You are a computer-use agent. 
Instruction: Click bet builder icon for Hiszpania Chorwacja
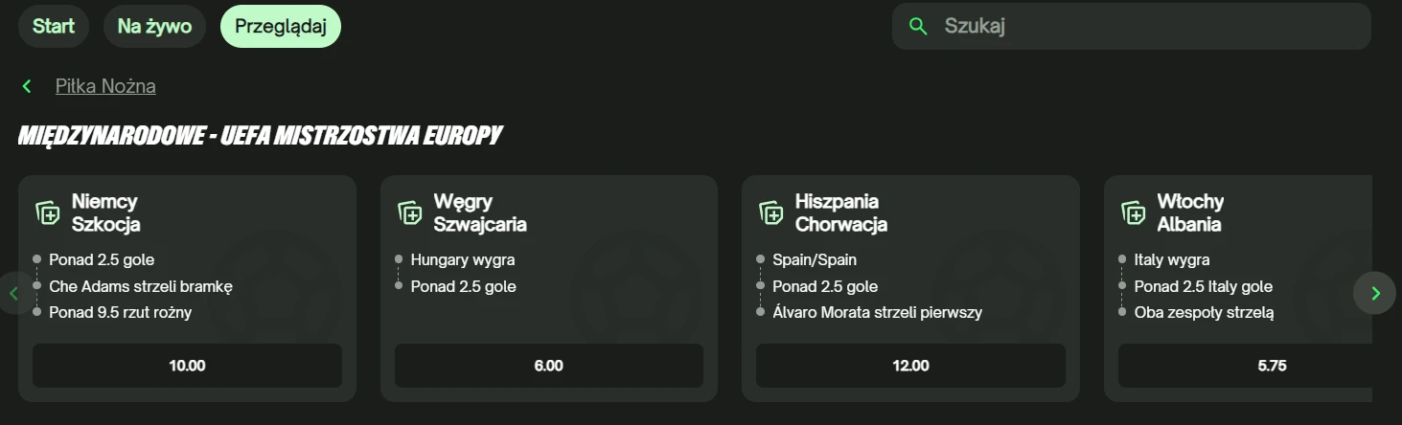(x=771, y=212)
